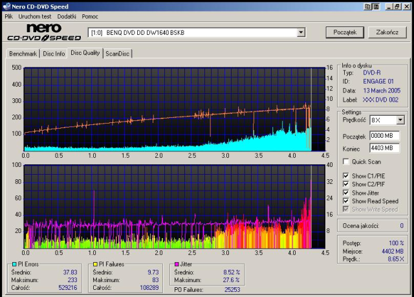Click the yellow PI Failures legend swatch
The height and width of the screenshot is (297, 414).
(x=95, y=264)
